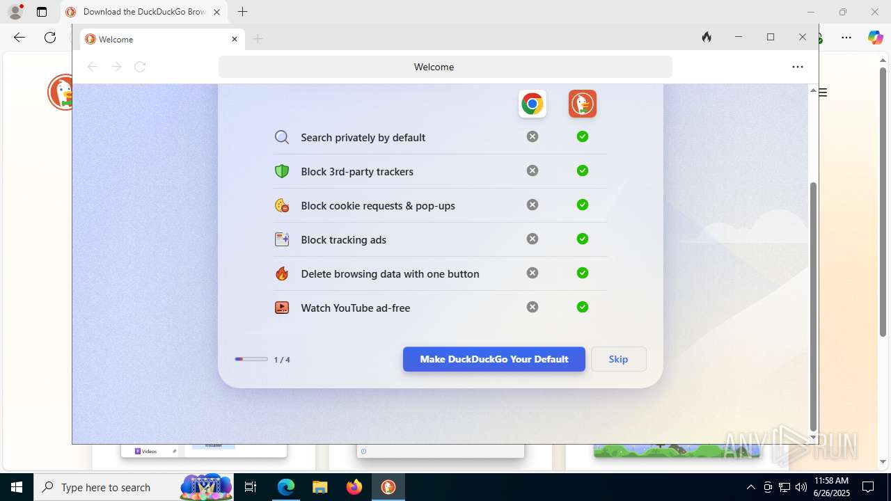
Task: Select Edge tab Download the DuckDuckGo Browser
Action: (144, 12)
